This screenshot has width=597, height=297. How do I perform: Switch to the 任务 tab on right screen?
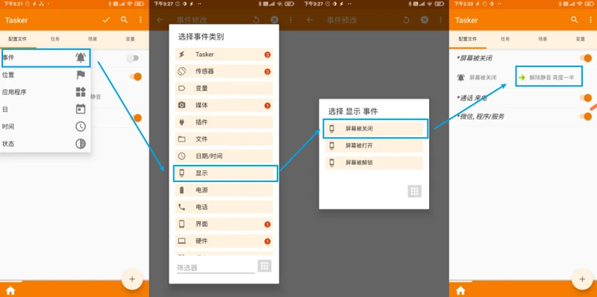tap(505, 40)
